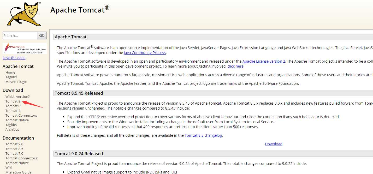Image resolution: width=373 pixels, height=174 pixels.
Task: Open Apache License version 2 link
Action: coord(264,61)
